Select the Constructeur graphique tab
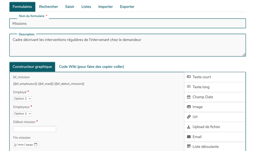The height and width of the screenshot is (151, 269). (x=32, y=67)
